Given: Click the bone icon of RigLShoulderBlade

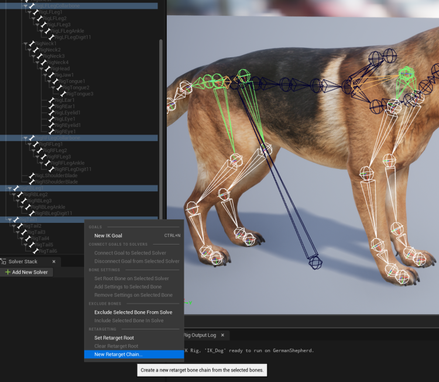Looking at the screenshot, I should click(32, 175).
